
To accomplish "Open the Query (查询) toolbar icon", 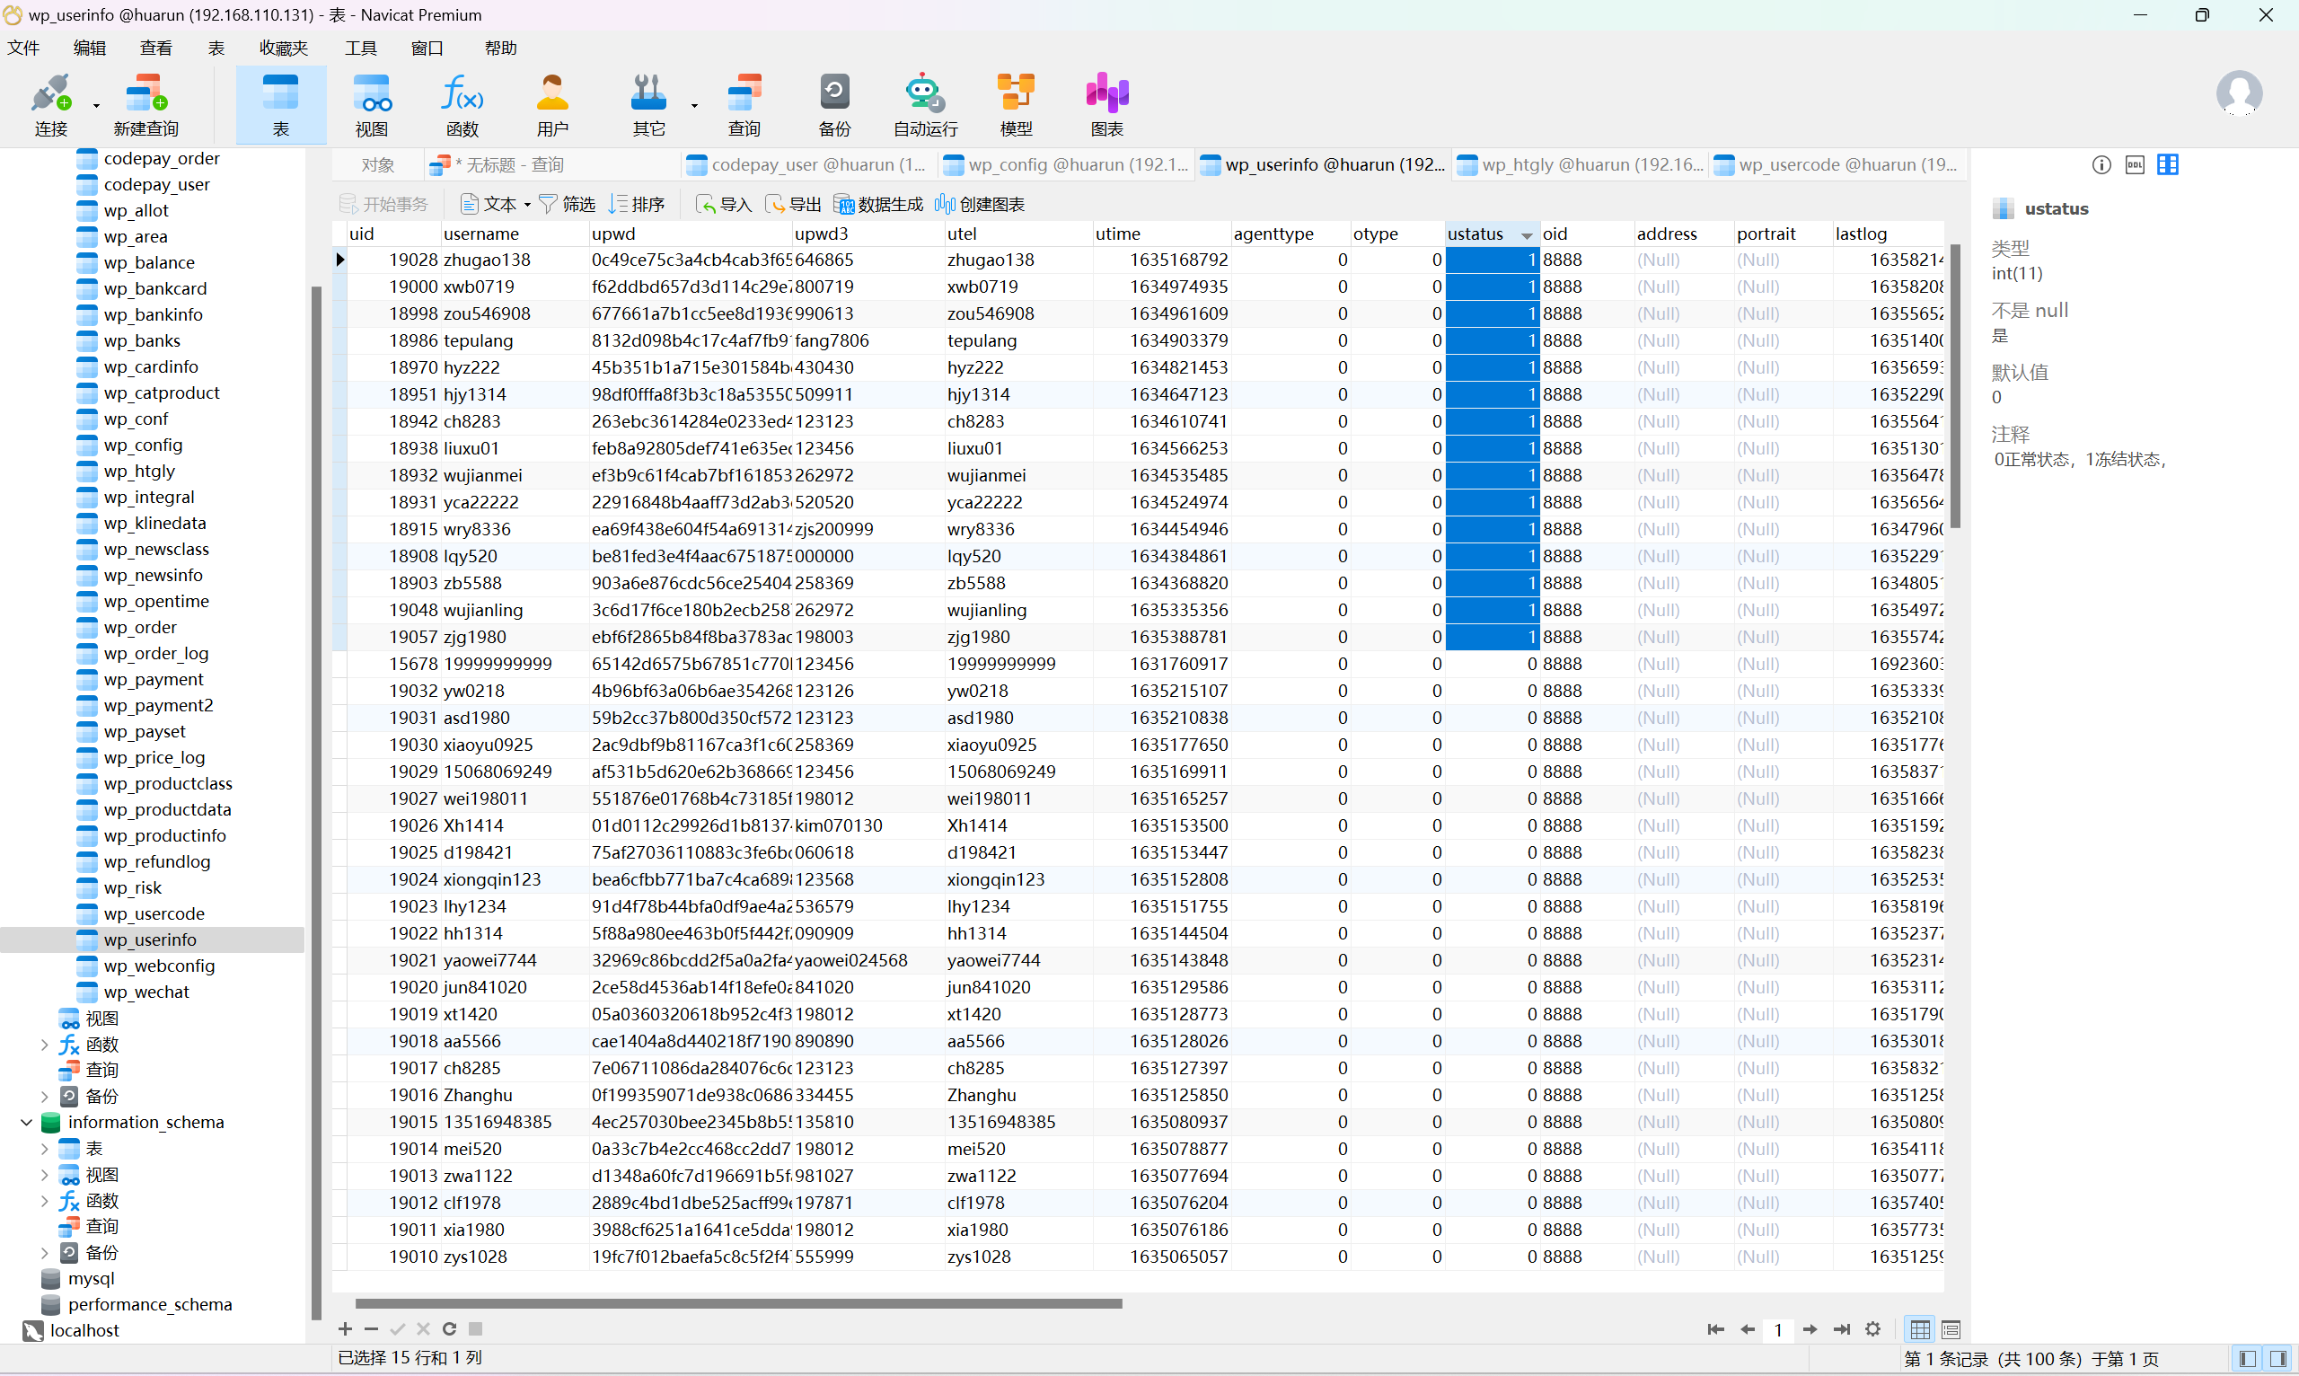I will click(x=744, y=105).
